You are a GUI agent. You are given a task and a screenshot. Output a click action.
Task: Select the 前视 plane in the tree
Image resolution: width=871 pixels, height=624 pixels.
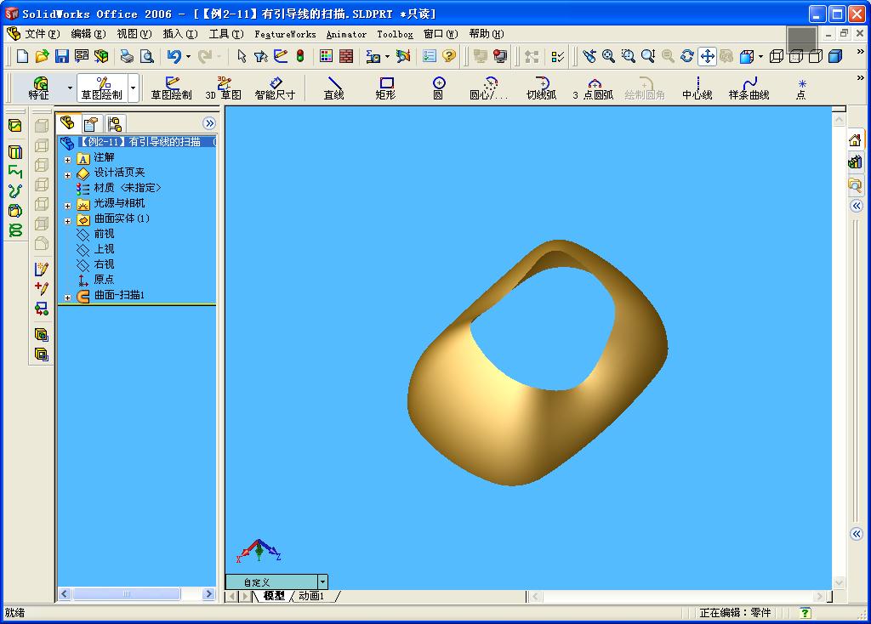(x=104, y=234)
